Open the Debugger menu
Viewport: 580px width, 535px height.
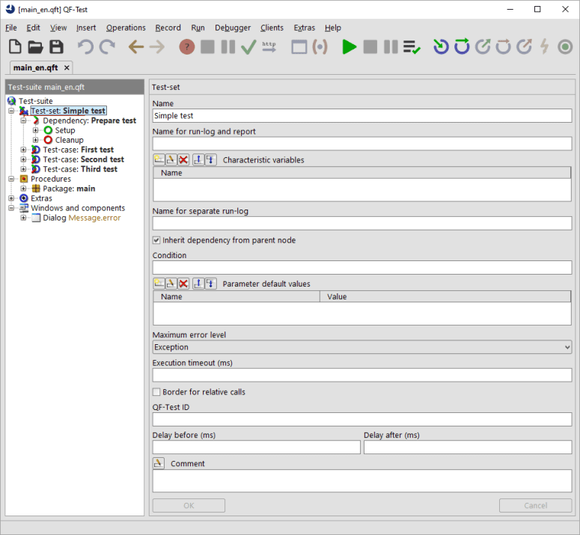point(233,28)
